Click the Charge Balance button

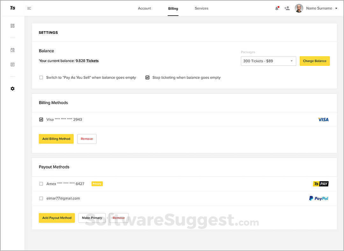(x=315, y=61)
